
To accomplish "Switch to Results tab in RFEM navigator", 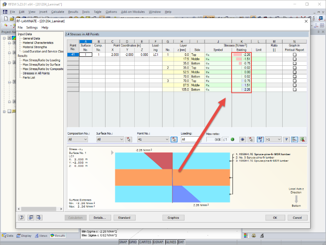I will coord(58,236).
